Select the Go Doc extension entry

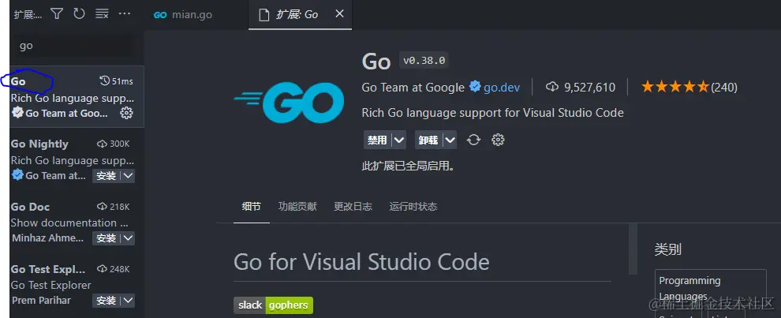coord(77,222)
